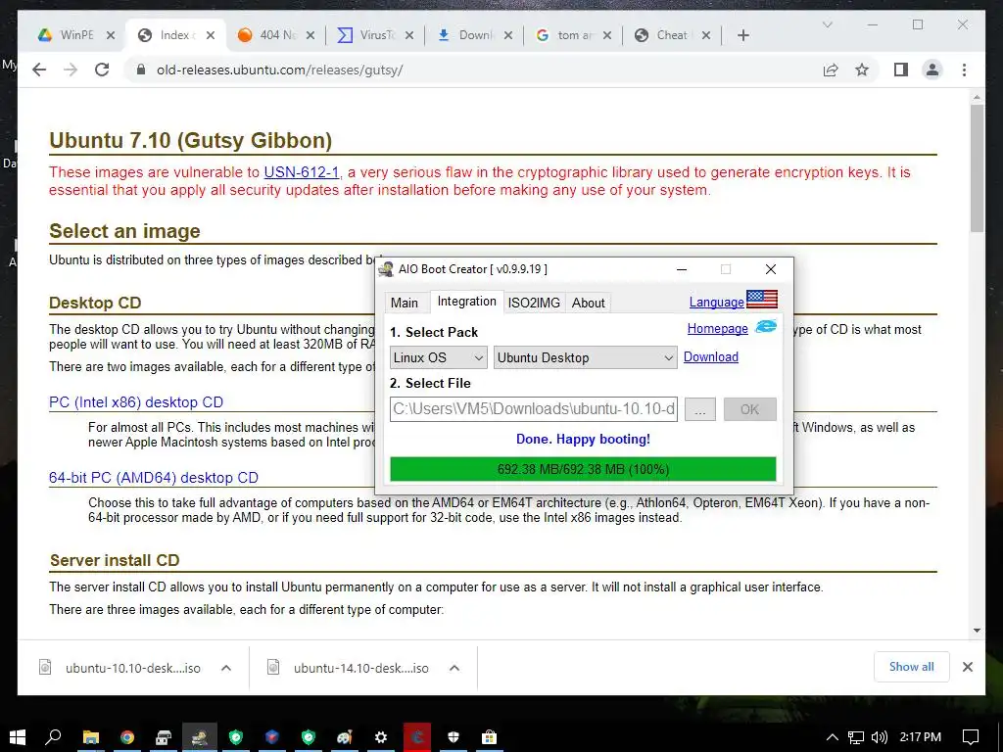
Task: Select the Integration tab
Action: point(466,302)
